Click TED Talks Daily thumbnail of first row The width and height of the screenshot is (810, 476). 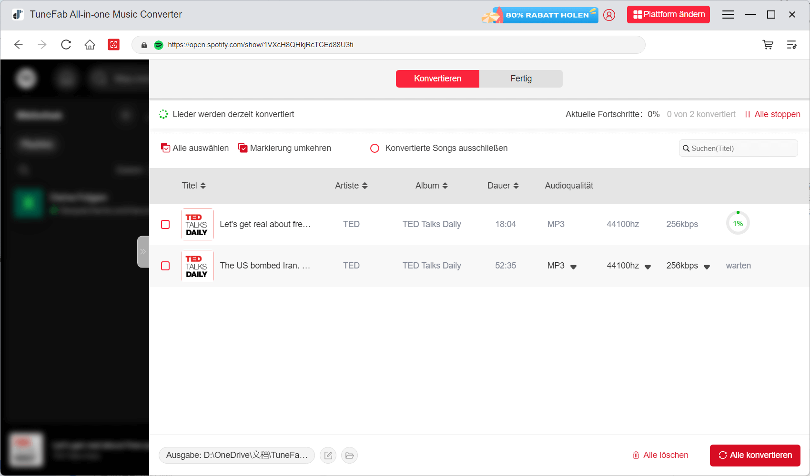click(x=198, y=224)
